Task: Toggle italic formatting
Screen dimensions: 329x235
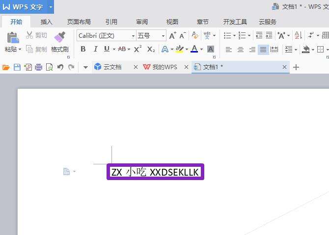Action: pyautogui.click(x=95, y=49)
